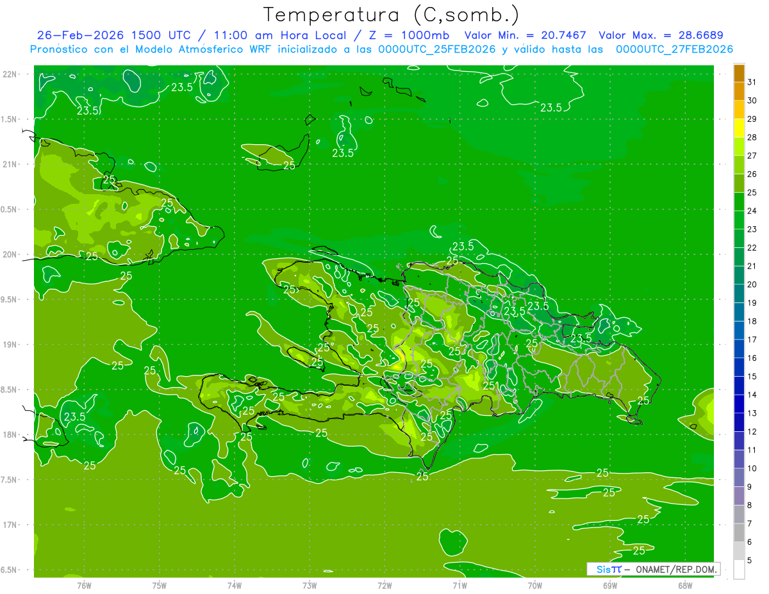Click legend value "31" on the color scale
This screenshot has height=594, width=769.
point(752,82)
